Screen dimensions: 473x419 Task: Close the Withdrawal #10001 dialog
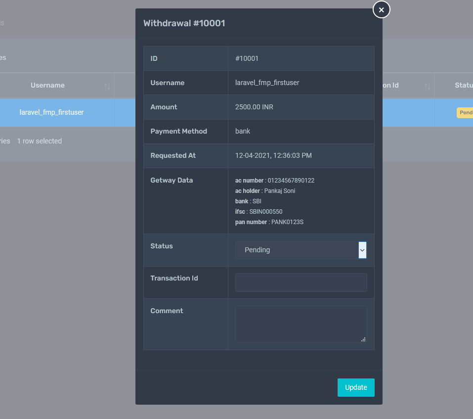(x=381, y=9)
